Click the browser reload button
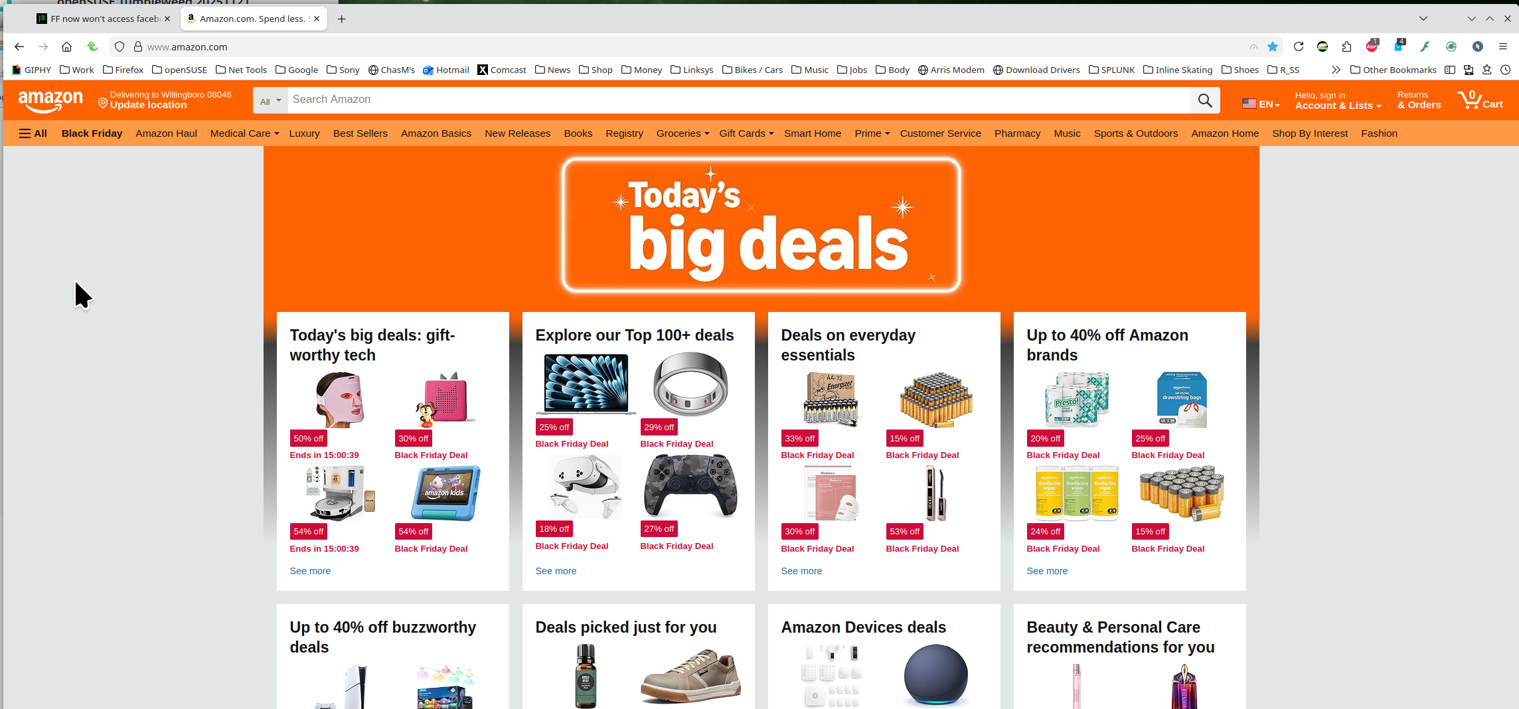The height and width of the screenshot is (709, 1519). (1299, 46)
